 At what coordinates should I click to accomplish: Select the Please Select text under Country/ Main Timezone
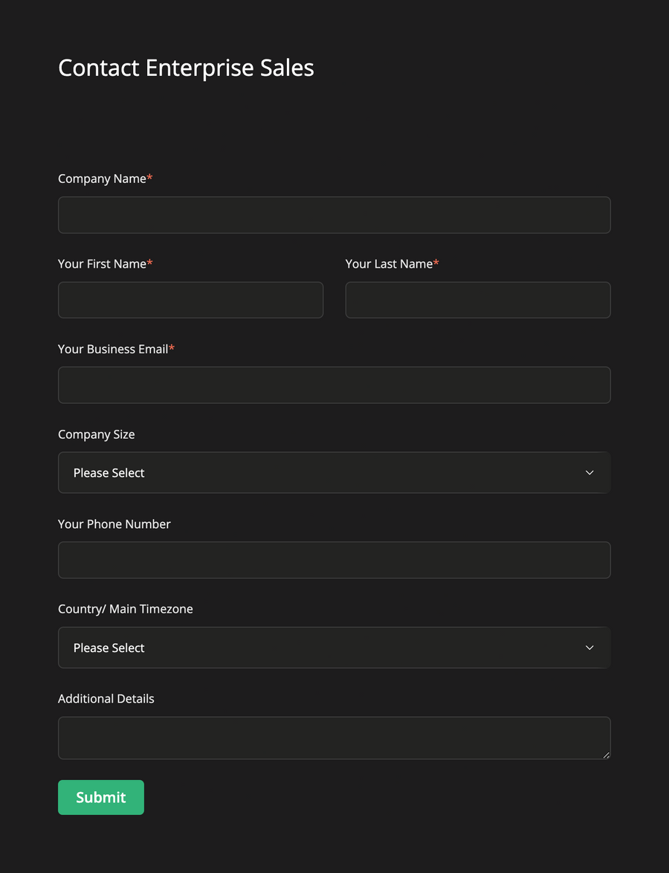(x=109, y=647)
